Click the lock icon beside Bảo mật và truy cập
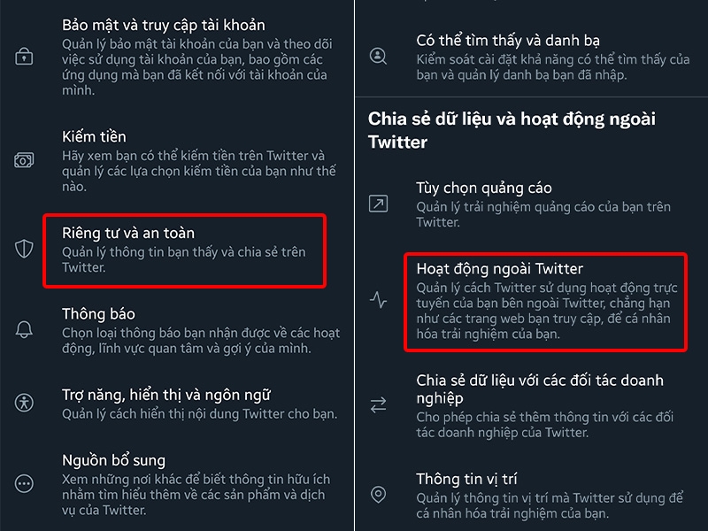The width and height of the screenshot is (708, 531). click(22, 56)
